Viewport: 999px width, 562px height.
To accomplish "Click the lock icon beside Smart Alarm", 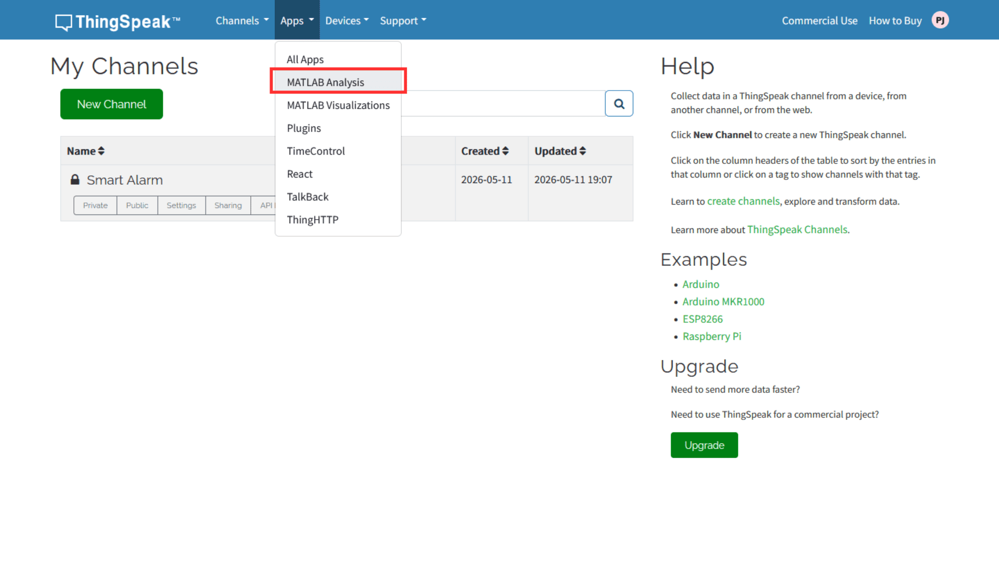I will pos(75,180).
